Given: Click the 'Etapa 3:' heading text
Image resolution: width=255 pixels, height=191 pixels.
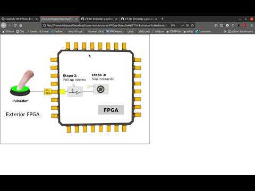Looking at the screenshot, I should point(99,75).
